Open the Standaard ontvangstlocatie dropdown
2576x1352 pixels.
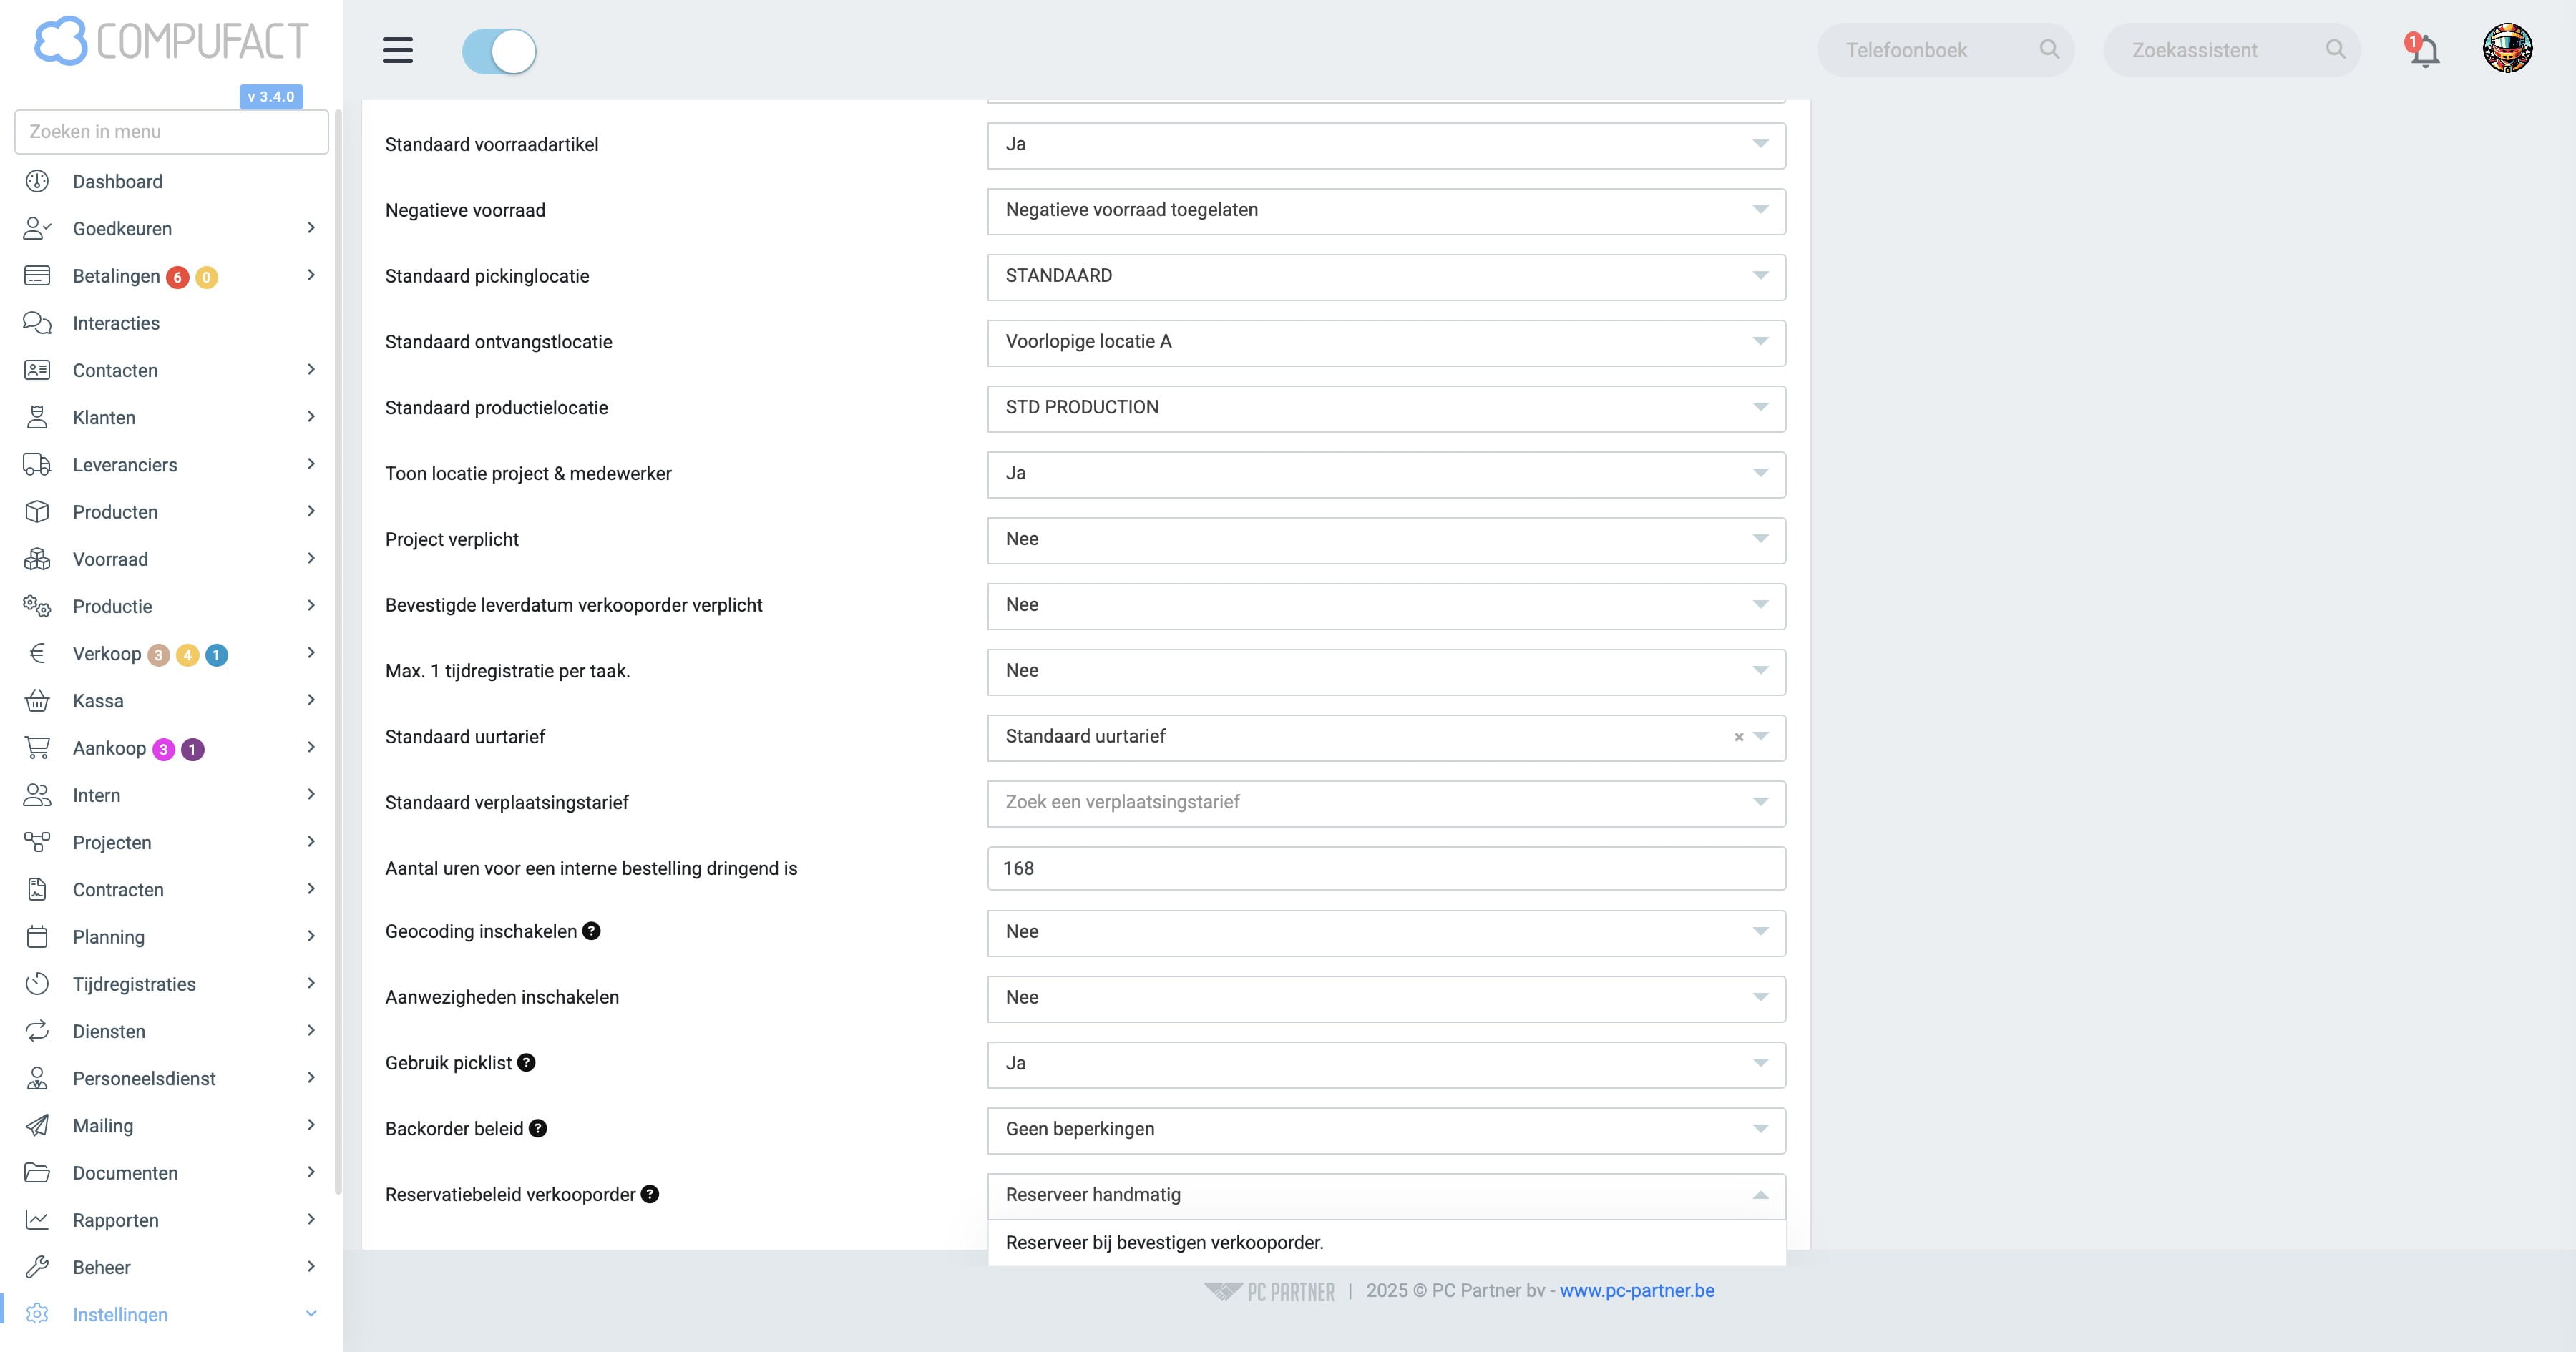[1386, 343]
